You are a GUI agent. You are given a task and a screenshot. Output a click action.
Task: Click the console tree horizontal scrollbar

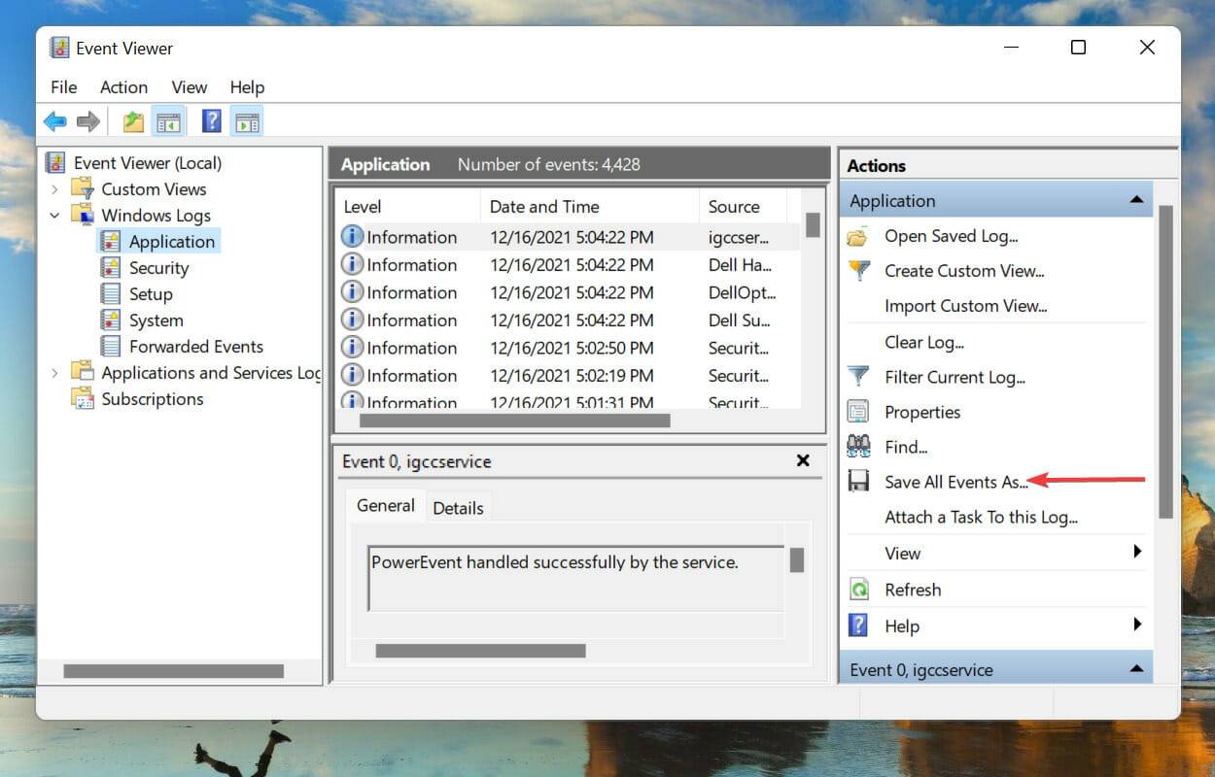pos(173,671)
